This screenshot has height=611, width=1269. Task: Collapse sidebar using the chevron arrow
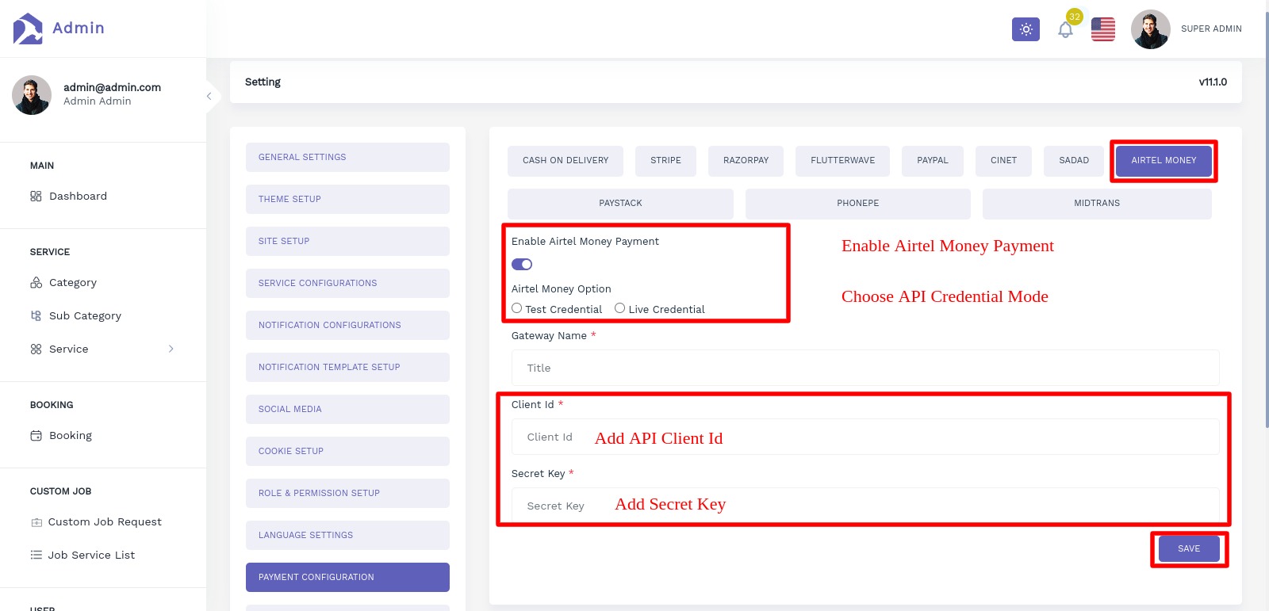(x=209, y=96)
